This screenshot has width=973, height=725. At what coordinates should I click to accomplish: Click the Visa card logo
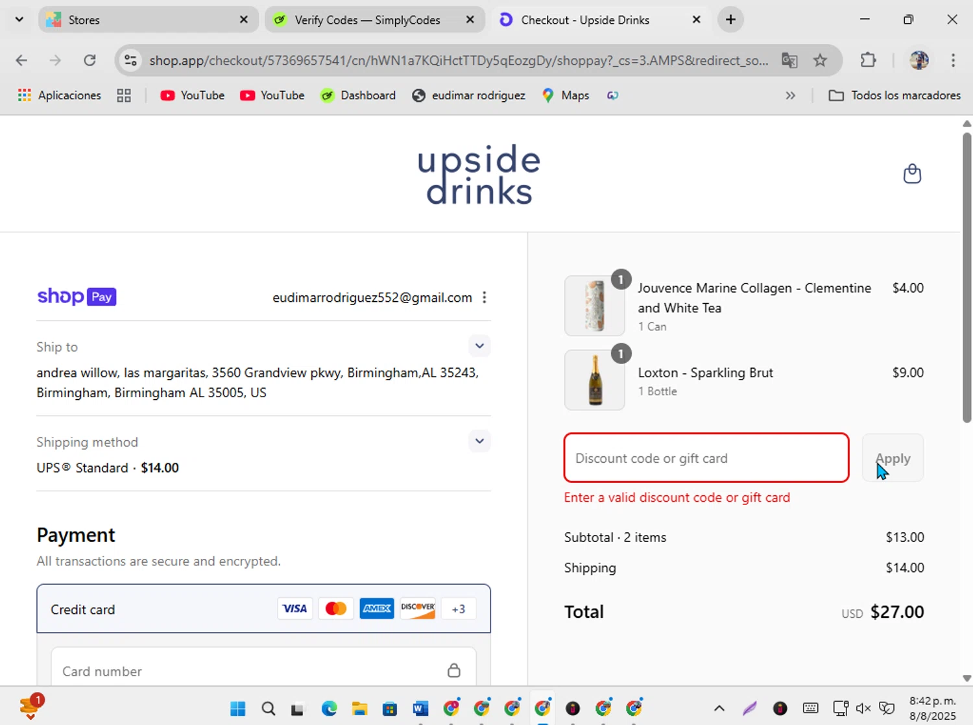pos(294,609)
